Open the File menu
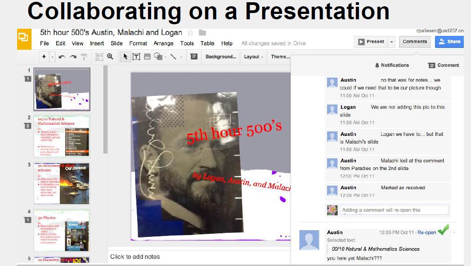 pos(45,44)
